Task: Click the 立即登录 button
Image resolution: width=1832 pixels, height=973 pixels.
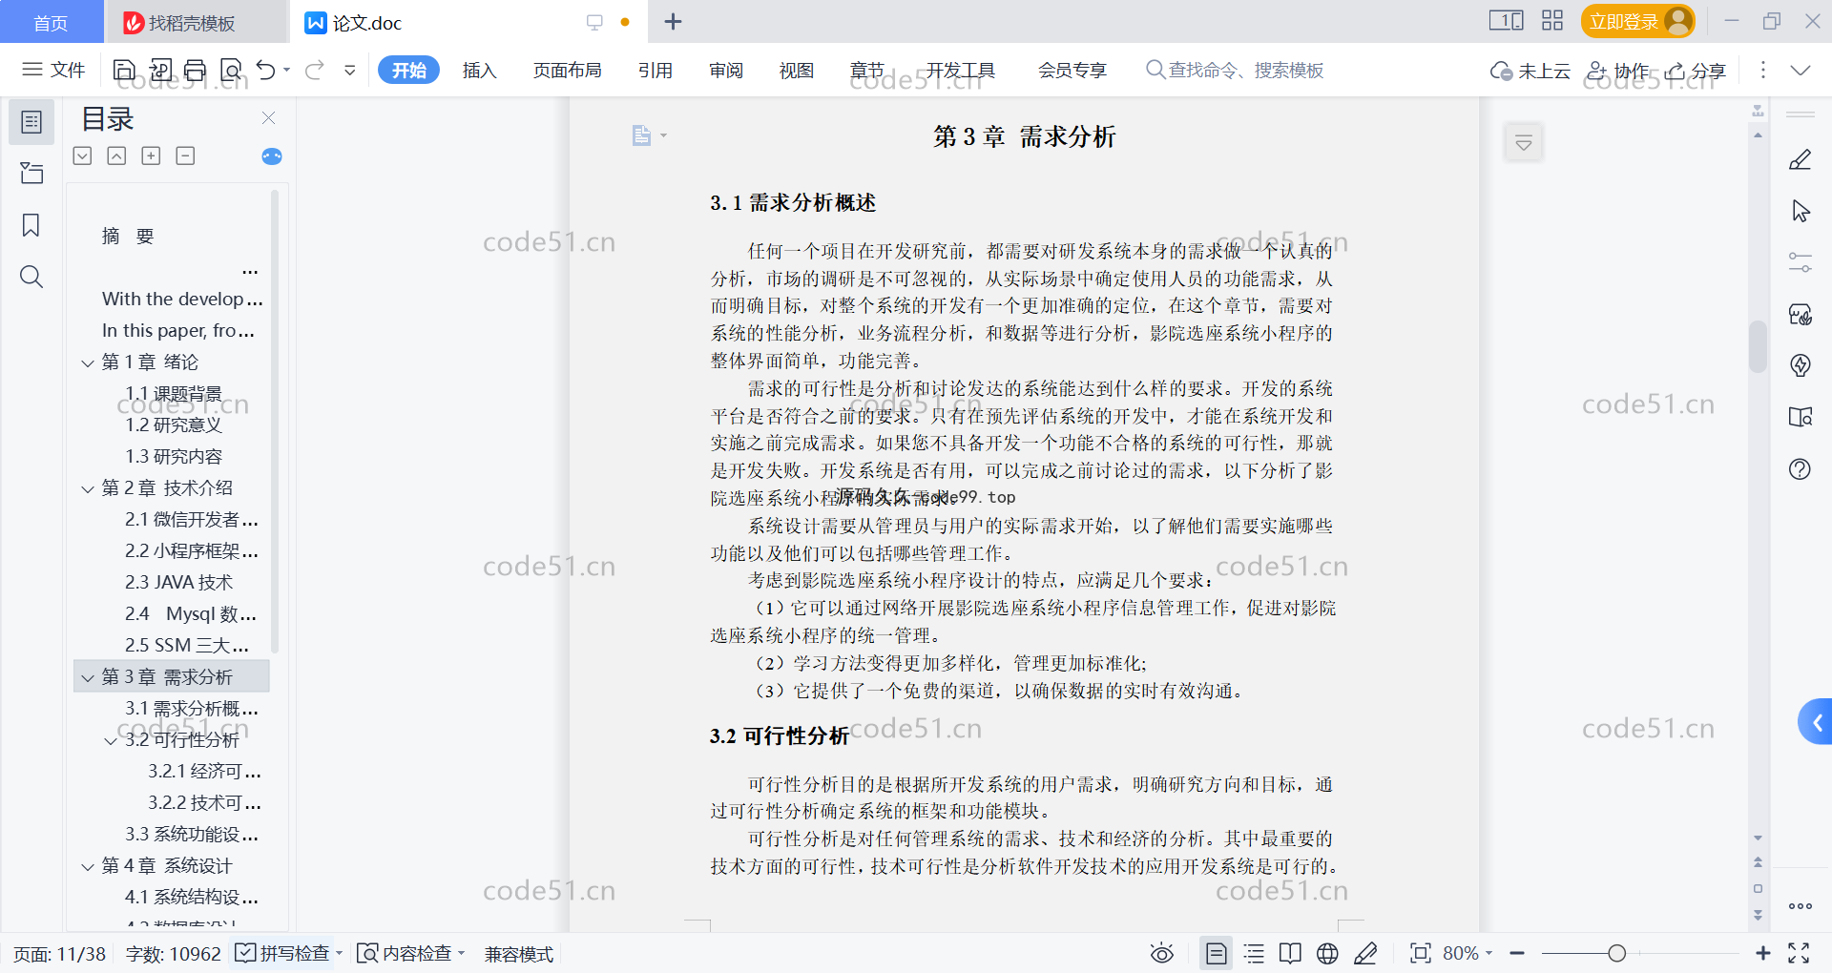Action: tap(1637, 21)
